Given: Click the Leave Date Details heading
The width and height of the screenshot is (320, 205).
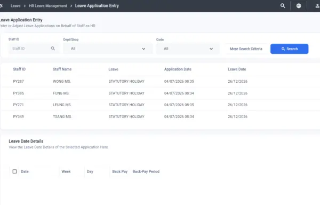Looking at the screenshot, I should click(26, 141).
